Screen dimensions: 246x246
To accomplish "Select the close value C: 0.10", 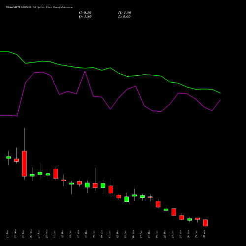I will (85, 13).
